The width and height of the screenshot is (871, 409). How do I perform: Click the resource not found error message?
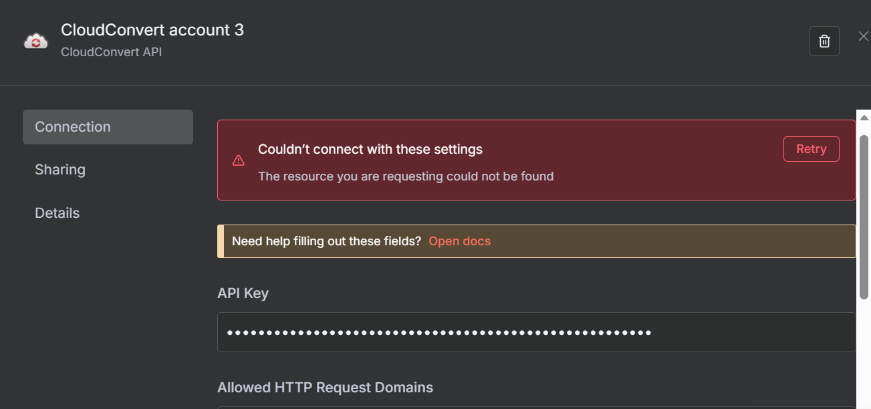(406, 176)
